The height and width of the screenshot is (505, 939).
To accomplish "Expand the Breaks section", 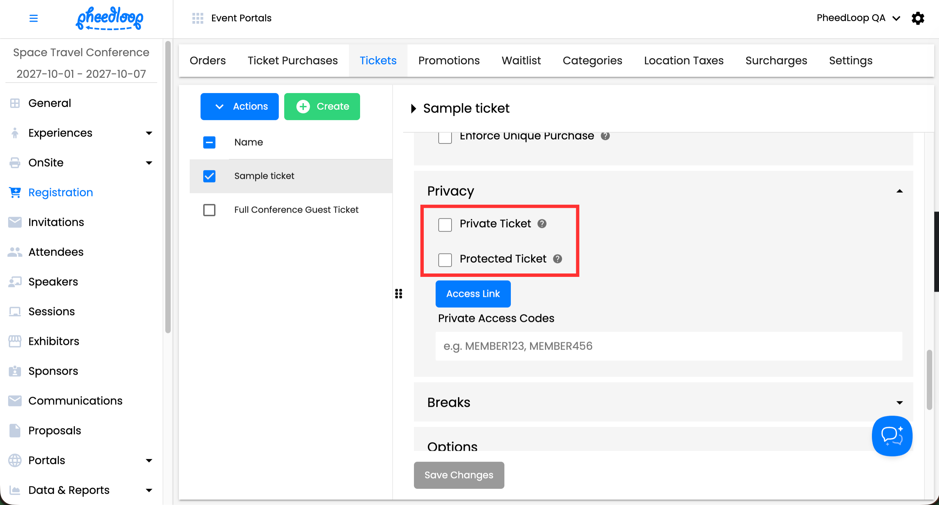I will coord(899,402).
